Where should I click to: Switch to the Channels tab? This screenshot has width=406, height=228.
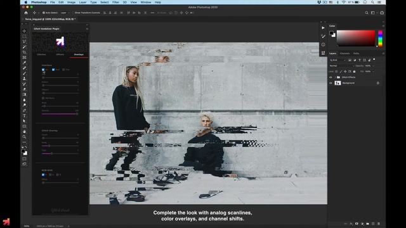[344, 53]
